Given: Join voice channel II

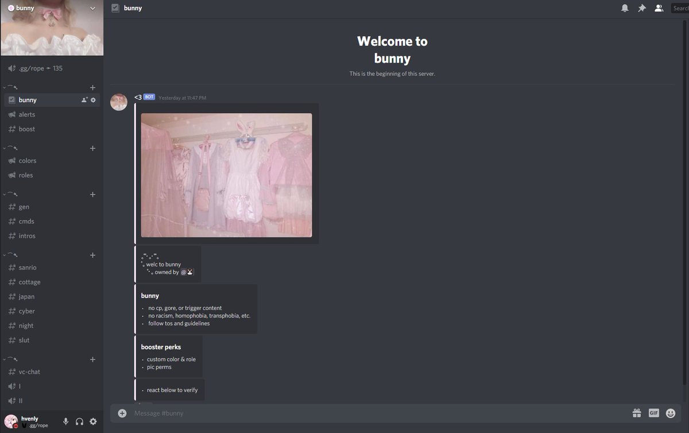Looking at the screenshot, I should click(52, 401).
